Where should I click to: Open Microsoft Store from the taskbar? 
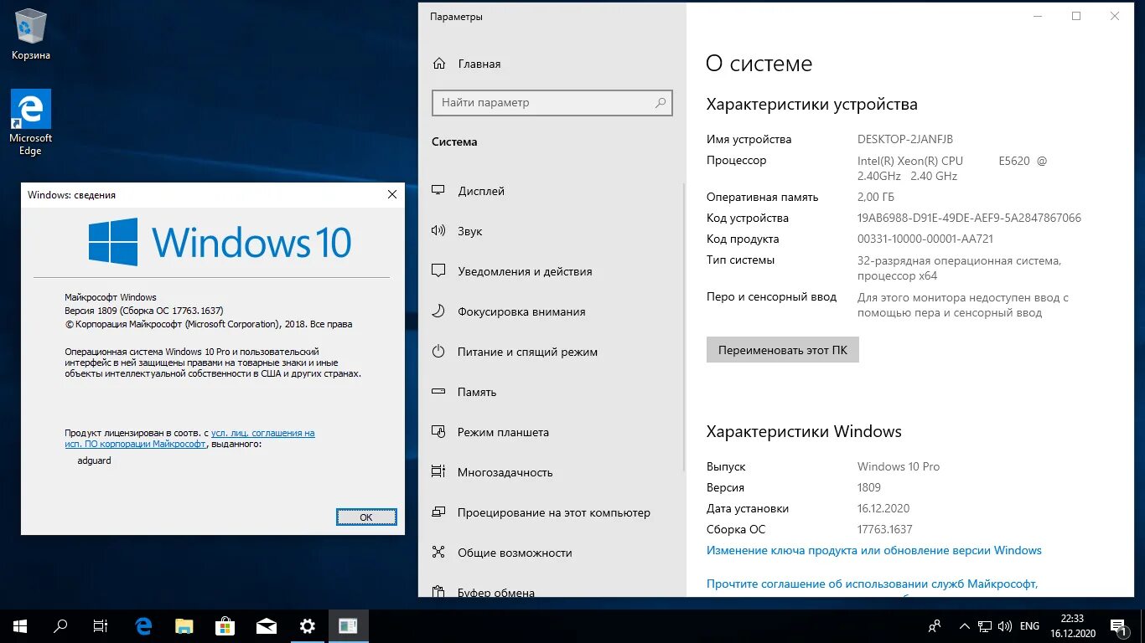[225, 626]
